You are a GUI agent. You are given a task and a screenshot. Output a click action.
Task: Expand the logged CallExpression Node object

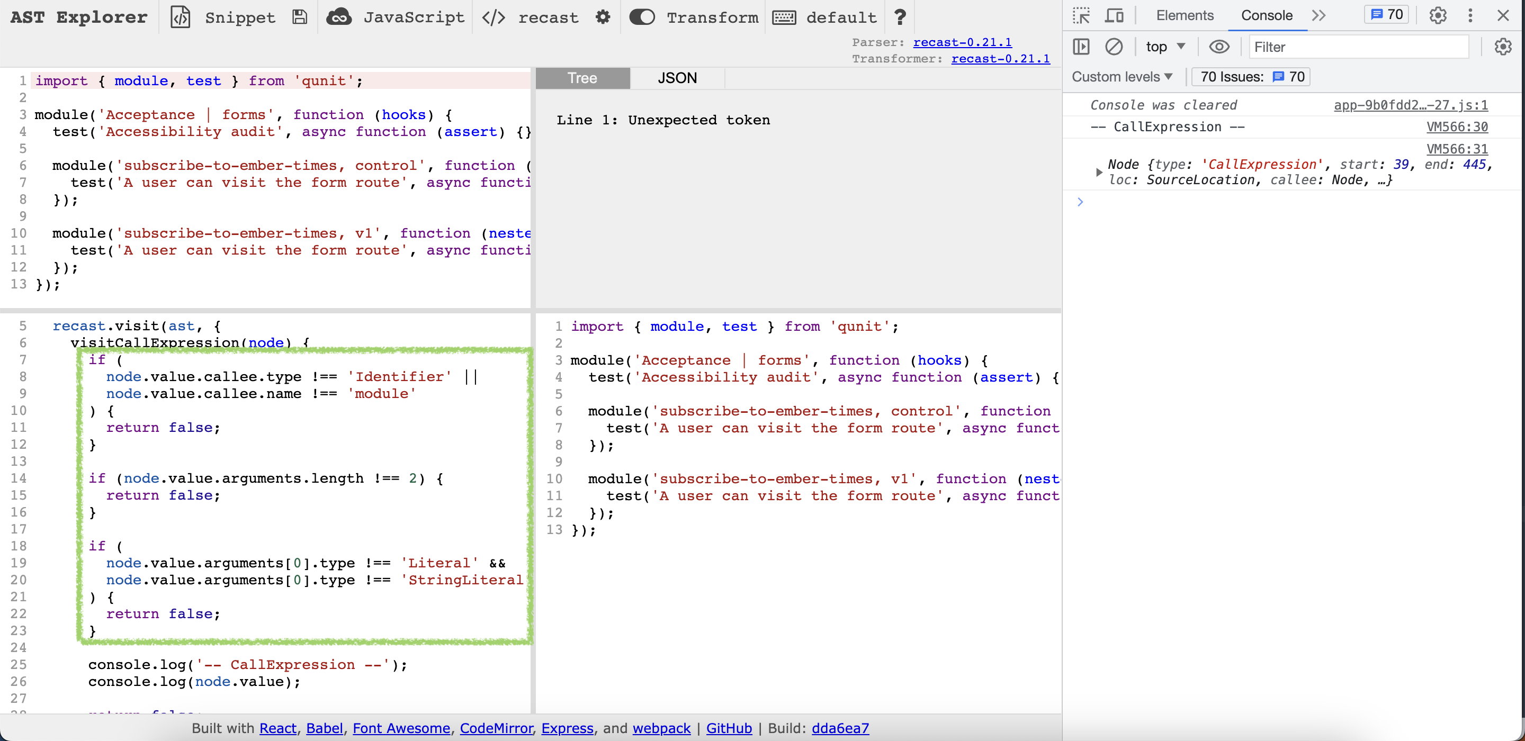pos(1099,172)
